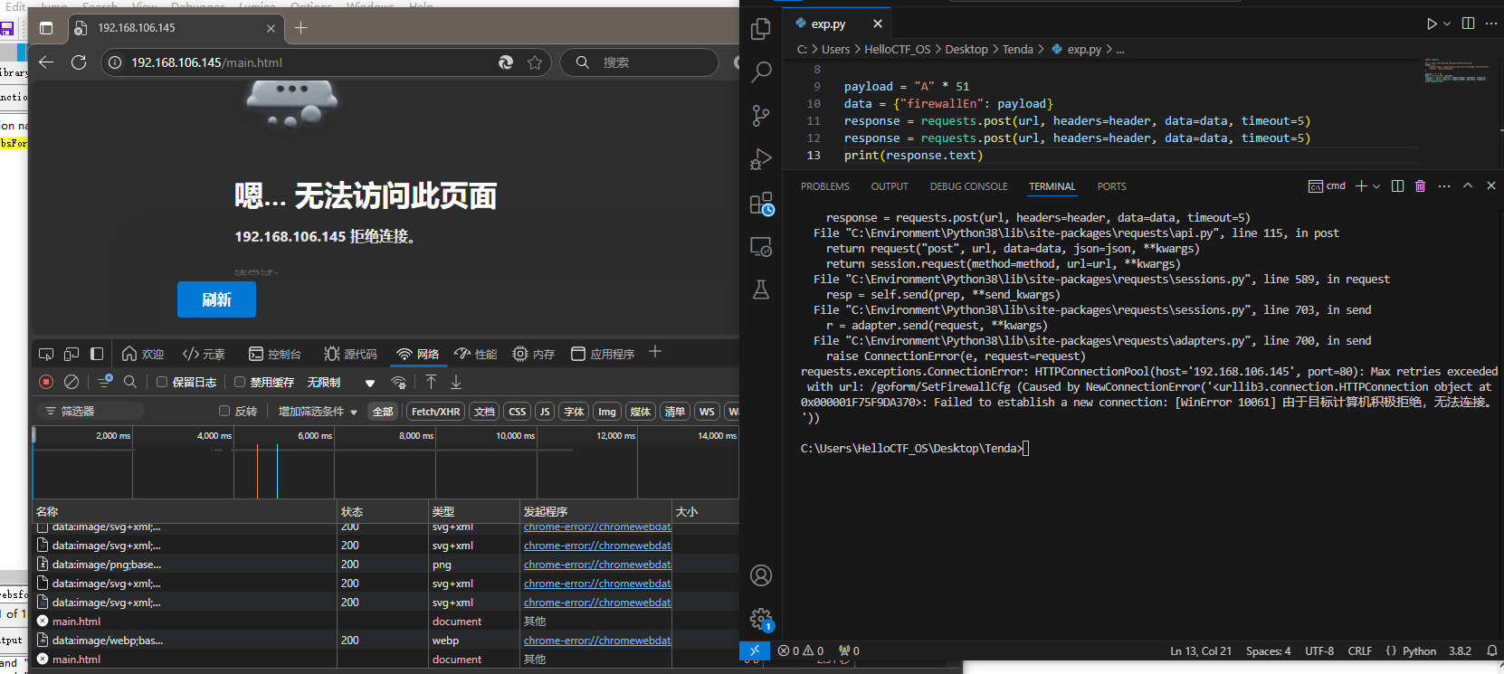Check the 反转 invert filter checkbox
Viewport: 1504px width, 674px height.
tap(224, 411)
